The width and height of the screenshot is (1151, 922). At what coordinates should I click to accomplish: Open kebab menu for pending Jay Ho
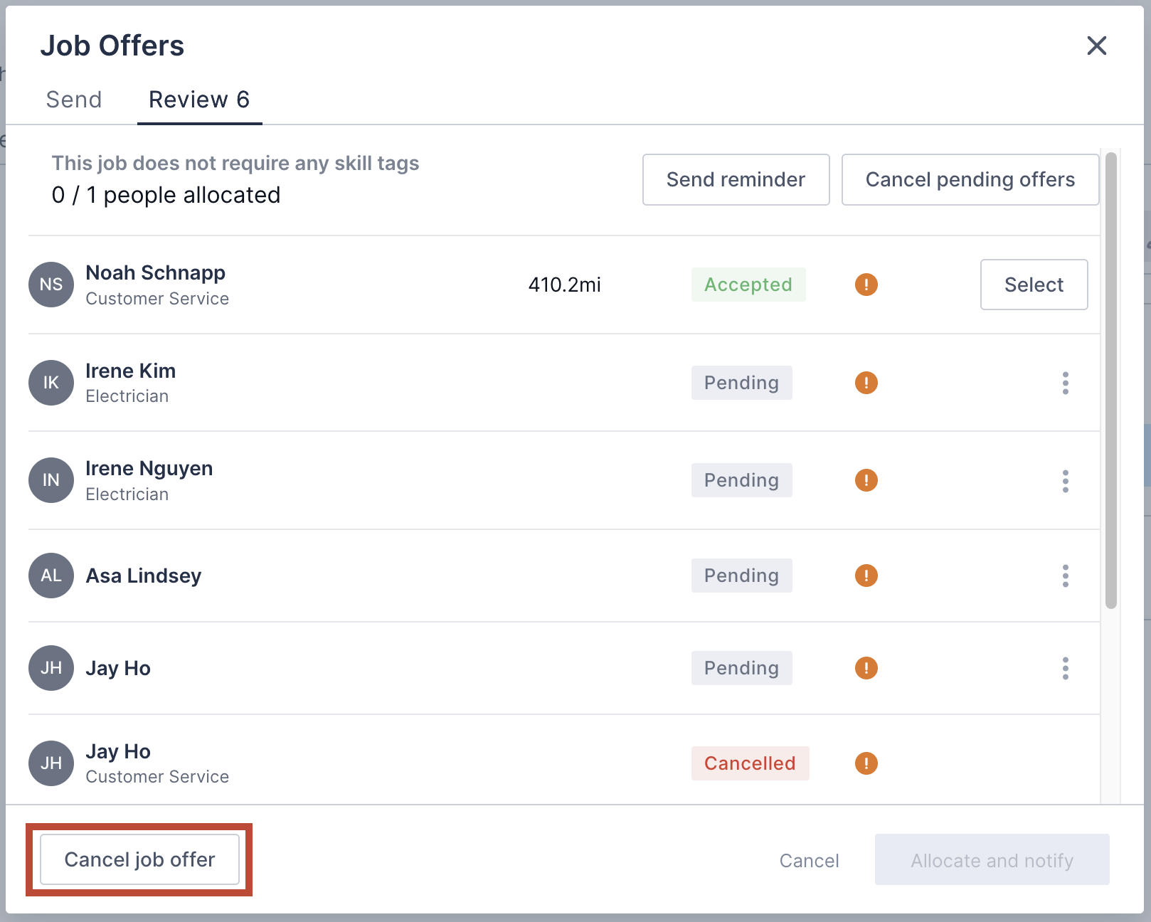click(1065, 668)
